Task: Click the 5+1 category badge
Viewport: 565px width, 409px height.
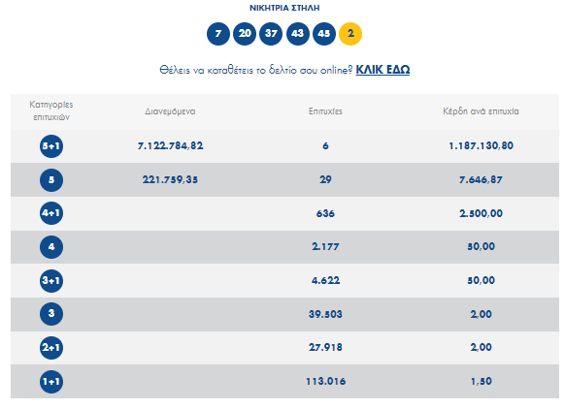Action: coord(51,146)
